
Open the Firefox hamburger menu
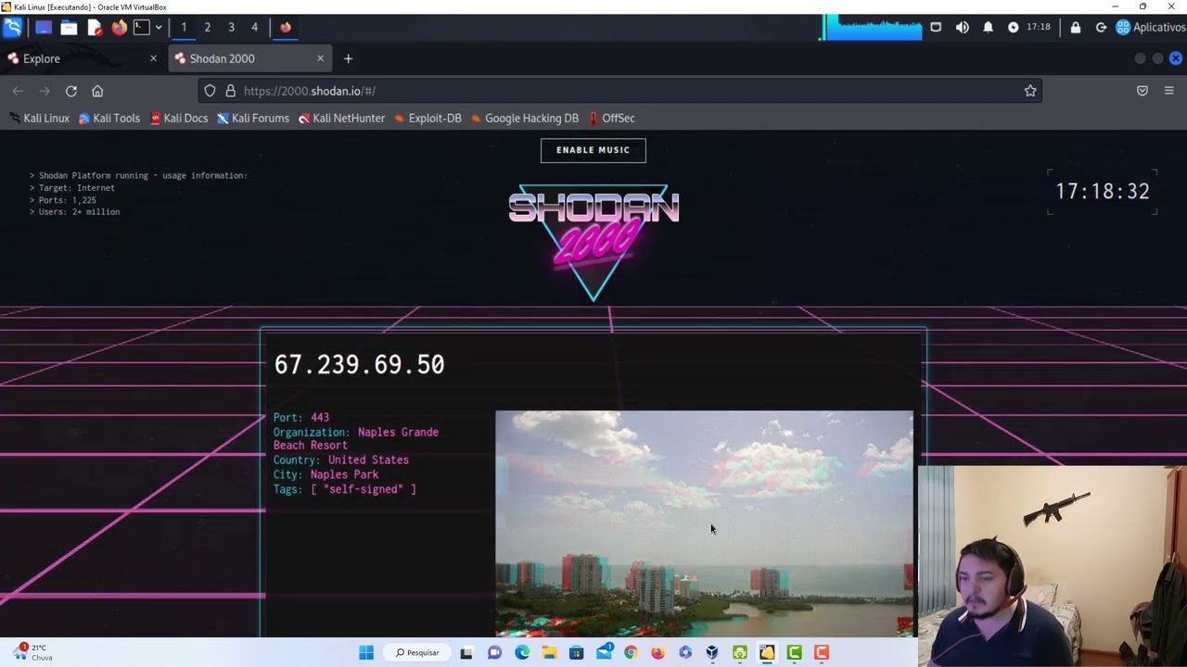[x=1168, y=91]
